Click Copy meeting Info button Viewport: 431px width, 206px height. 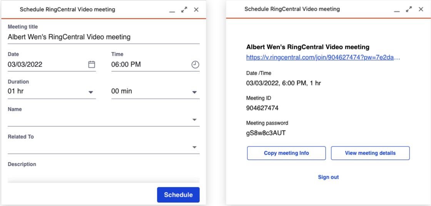point(286,153)
